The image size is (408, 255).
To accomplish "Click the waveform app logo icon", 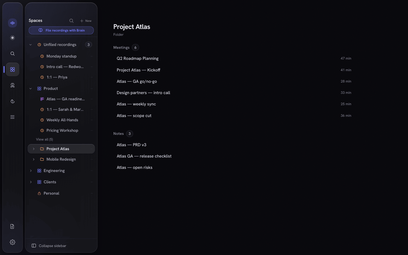I will 12,23.
